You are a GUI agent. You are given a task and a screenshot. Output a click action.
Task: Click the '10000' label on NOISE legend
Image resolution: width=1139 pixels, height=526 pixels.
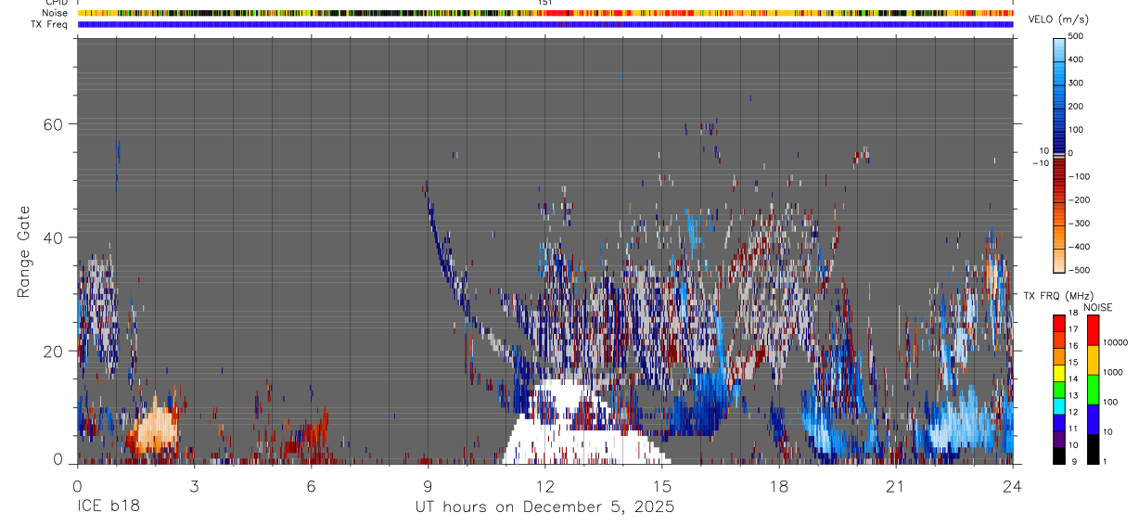(x=1116, y=343)
